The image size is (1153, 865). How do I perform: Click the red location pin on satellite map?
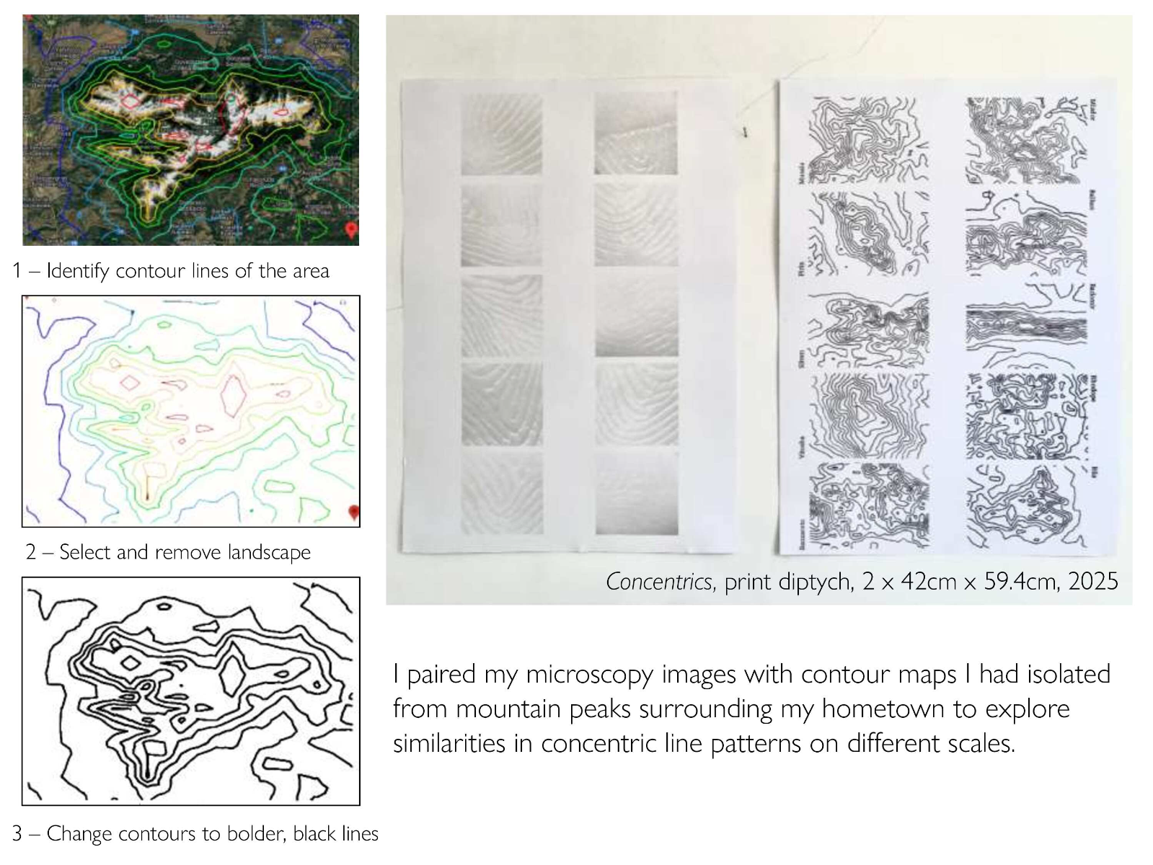click(x=351, y=230)
